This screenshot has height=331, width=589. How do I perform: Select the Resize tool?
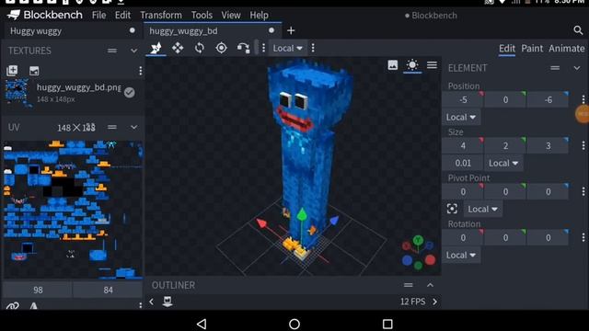click(178, 48)
